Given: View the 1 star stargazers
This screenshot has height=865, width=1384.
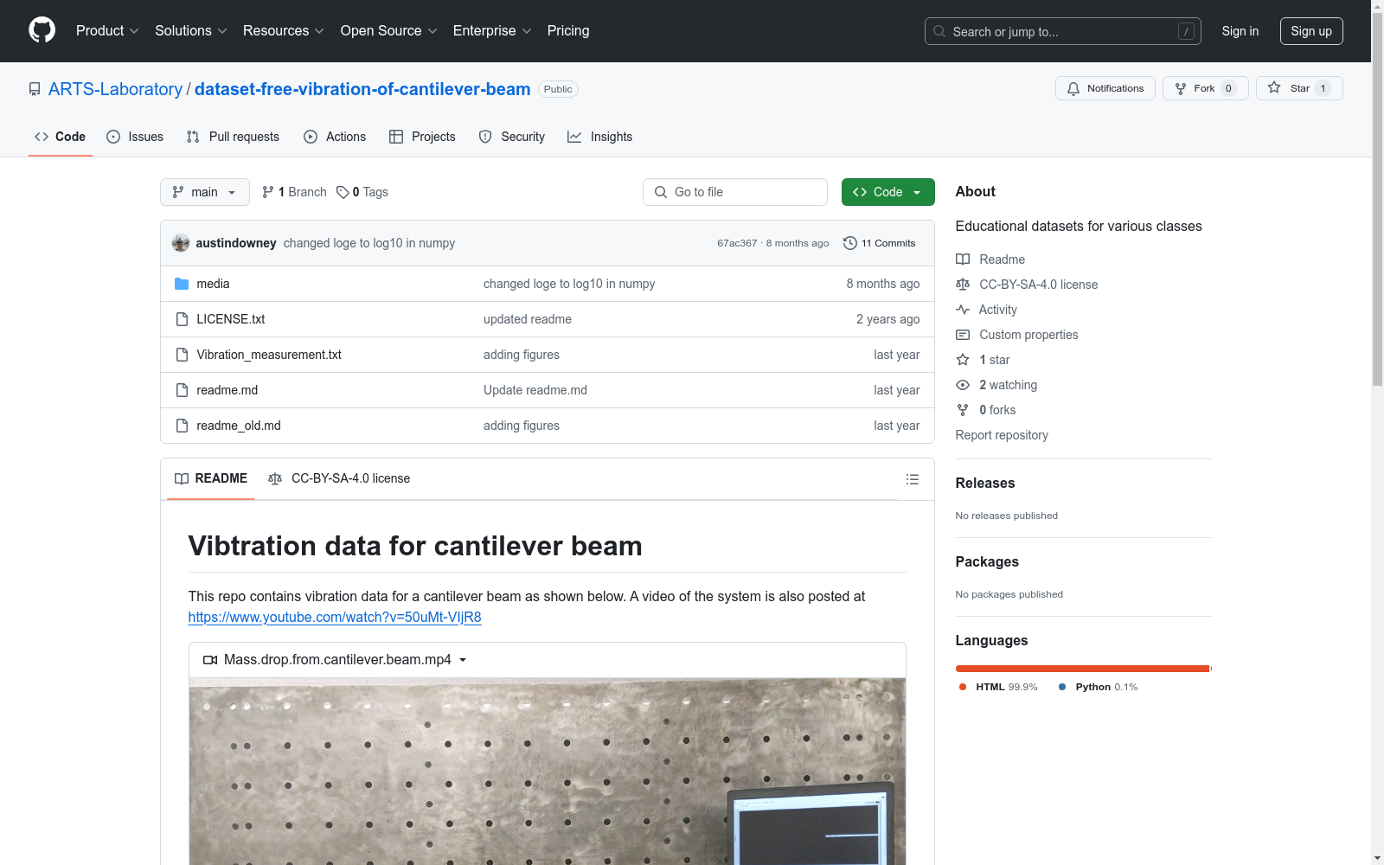Looking at the screenshot, I should [x=983, y=360].
